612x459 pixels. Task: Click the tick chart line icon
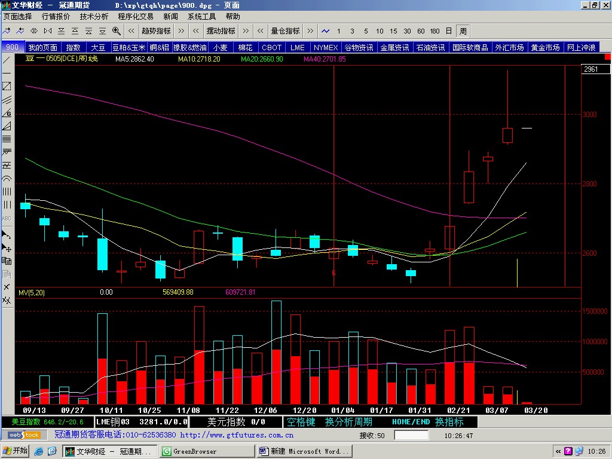click(325, 30)
